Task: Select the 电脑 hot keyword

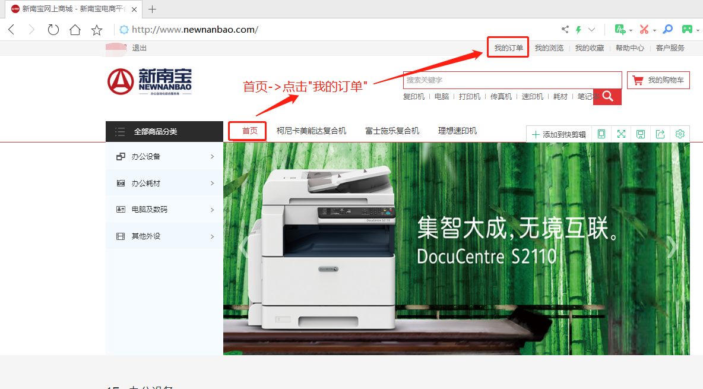Action: pyautogui.click(x=442, y=96)
